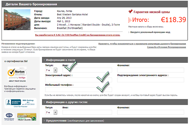Click the red low price guarantee checkmark
189x125 pixels.
pyautogui.click(x=130, y=12)
